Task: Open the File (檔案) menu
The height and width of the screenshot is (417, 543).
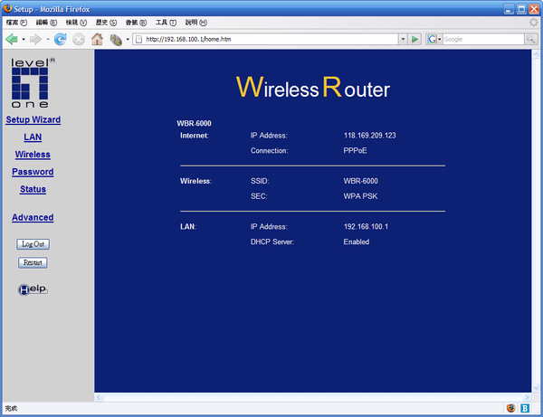Action: (16, 23)
